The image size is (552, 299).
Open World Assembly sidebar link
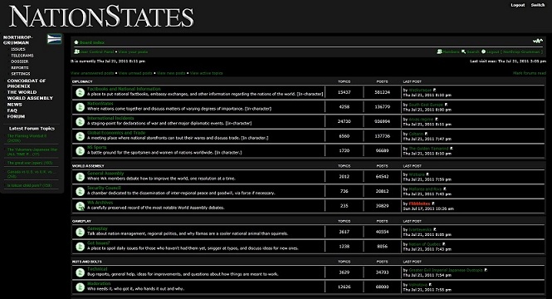click(30, 98)
